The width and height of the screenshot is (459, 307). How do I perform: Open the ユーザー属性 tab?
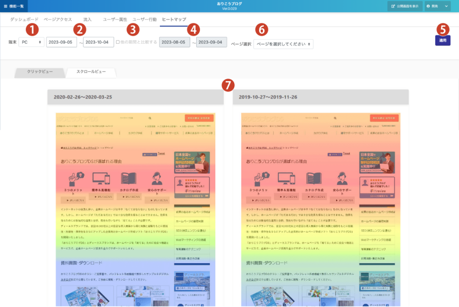[115, 19]
